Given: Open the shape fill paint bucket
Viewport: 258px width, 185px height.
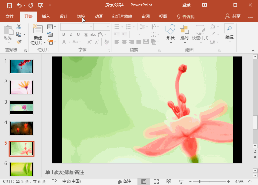Looking at the screenshot, I should click(x=214, y=26).
